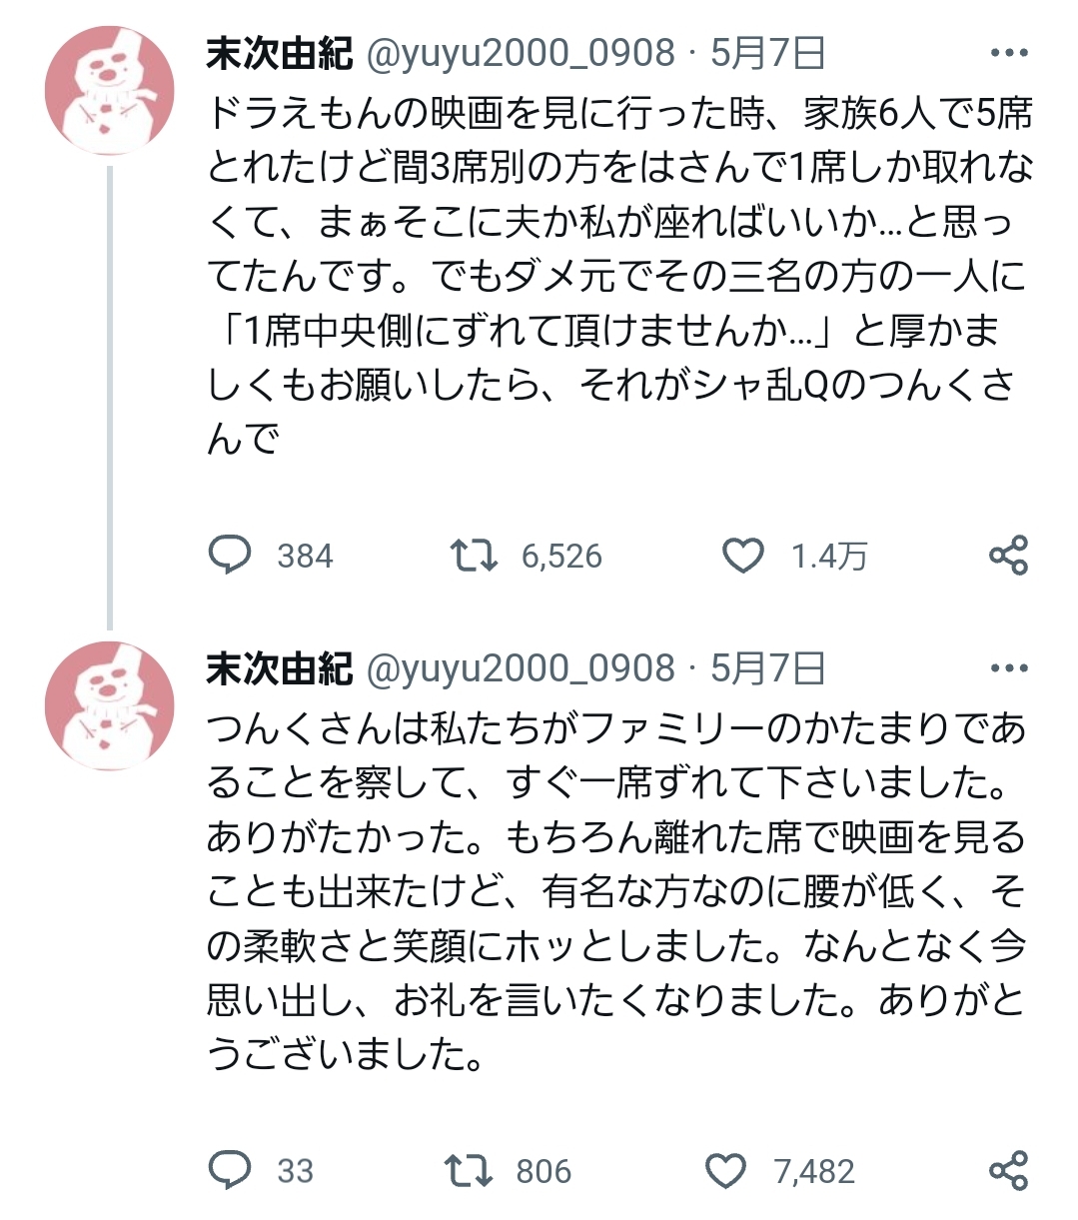This screenshot has width=1078, height=1220.
Task: Share the first tweet
Action: [x=1008, y=556]
